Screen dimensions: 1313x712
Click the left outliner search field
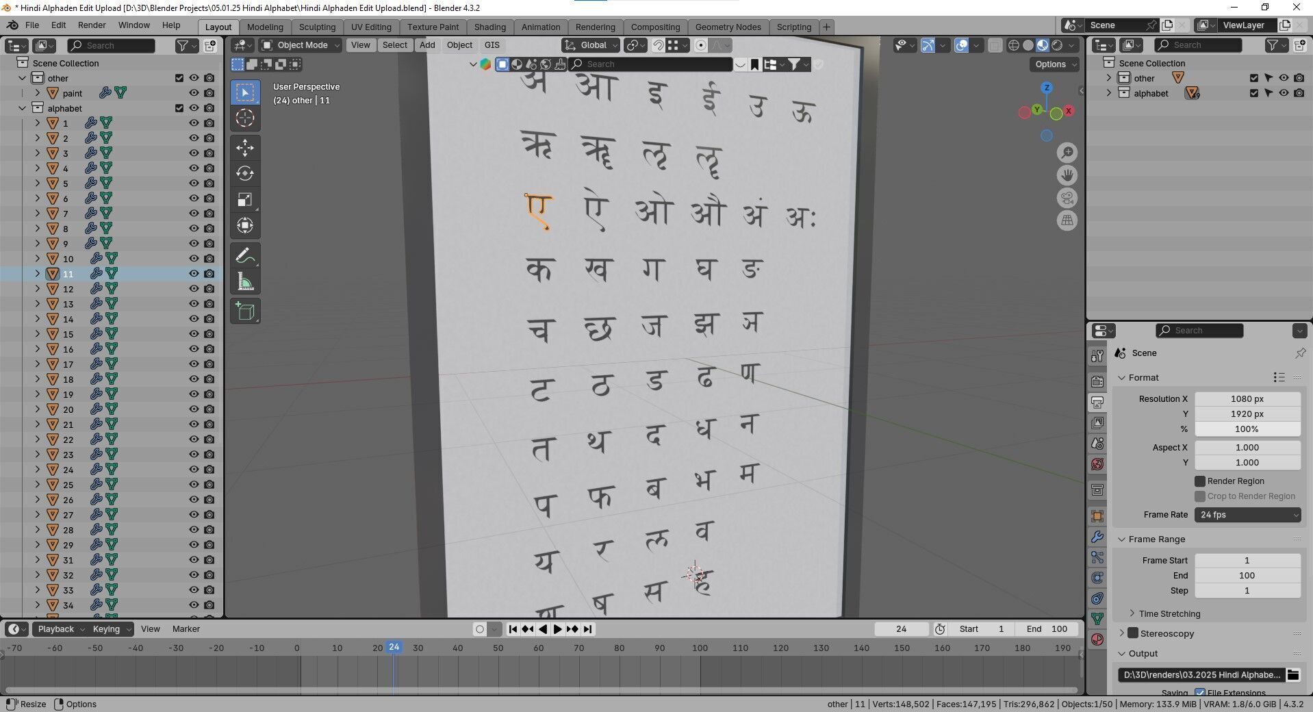[x=112, y=45]
